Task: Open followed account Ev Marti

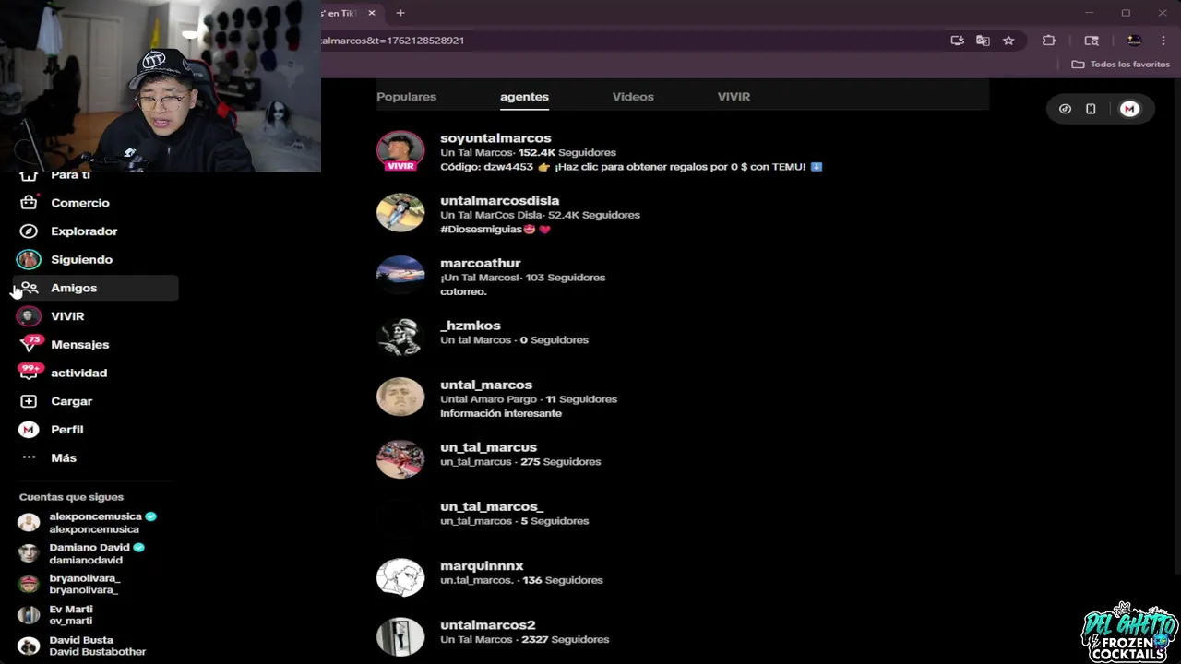Action: (x=56, y=614)
